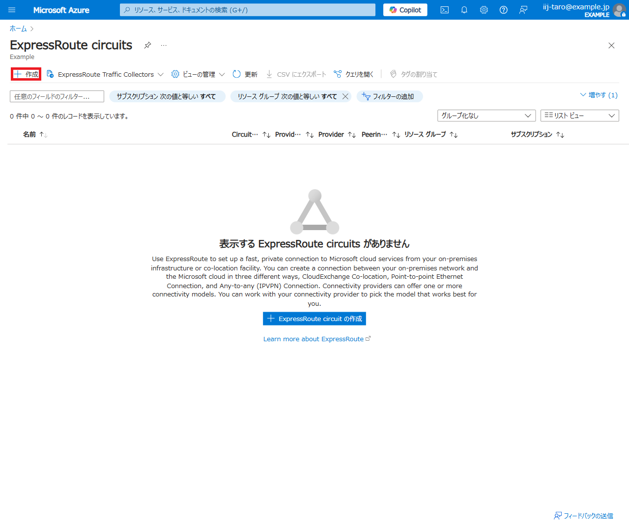Click フィルターの追加 add filter
629x531 pixels.
[x=390, y=96]
